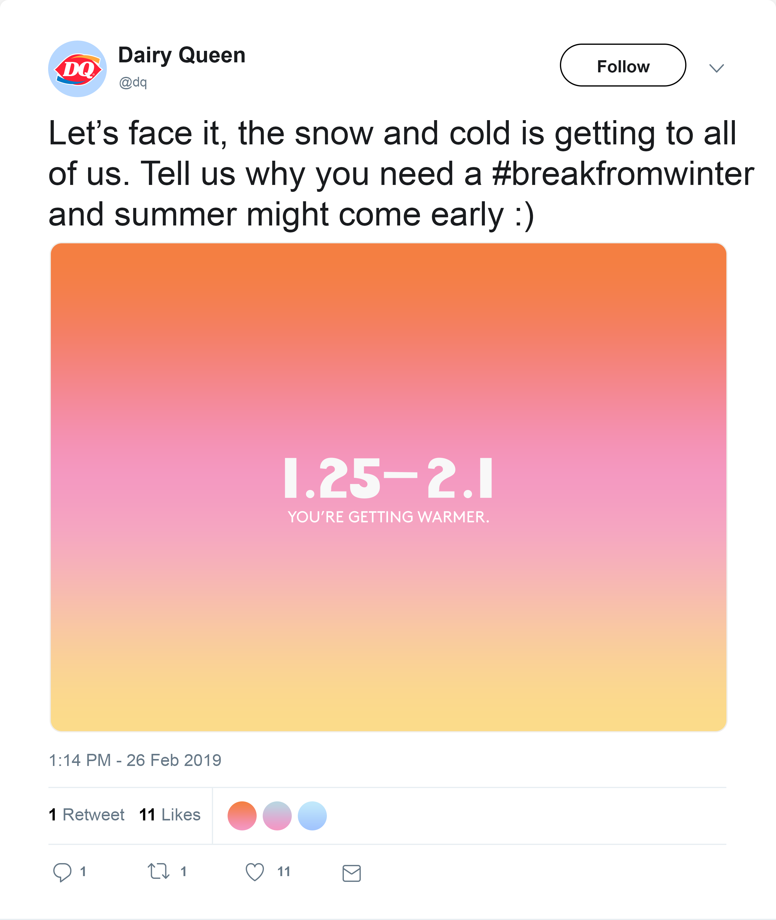The height and width of the screenshot is (920, 776).
Task: Click the reply speech bubble icon
Action: [x=62, y=872]
